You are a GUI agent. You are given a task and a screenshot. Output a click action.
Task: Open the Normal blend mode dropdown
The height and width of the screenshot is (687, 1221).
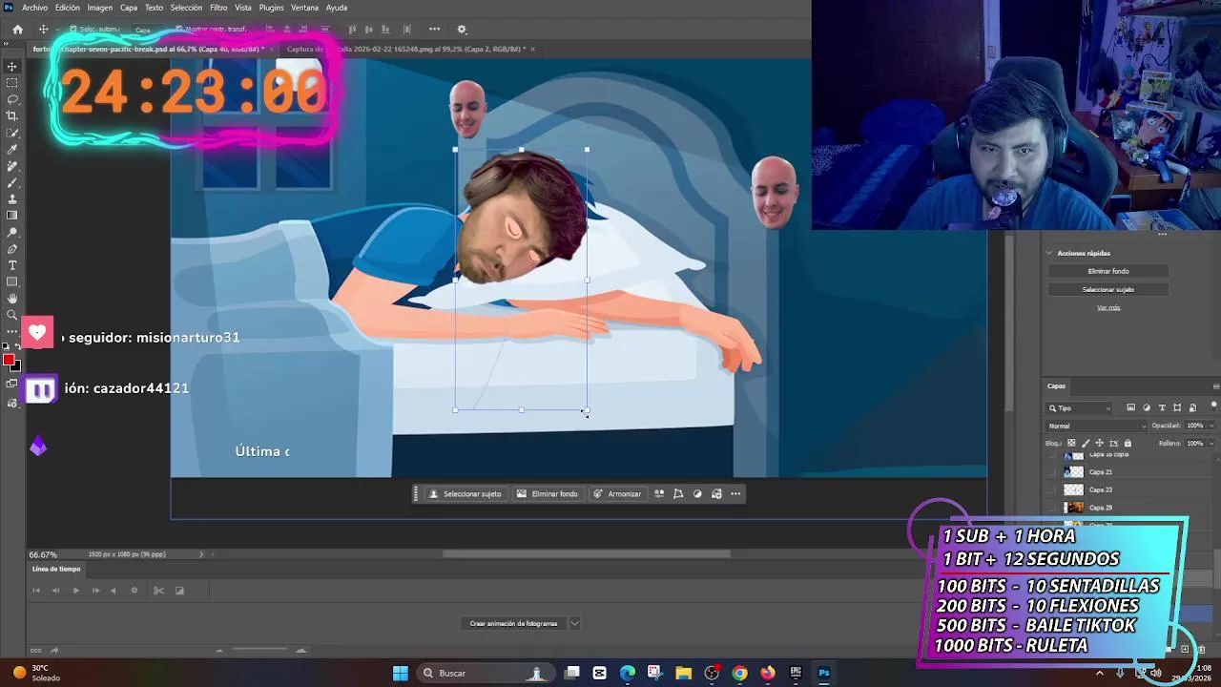pyautogui.click(x=1097, y=426)
